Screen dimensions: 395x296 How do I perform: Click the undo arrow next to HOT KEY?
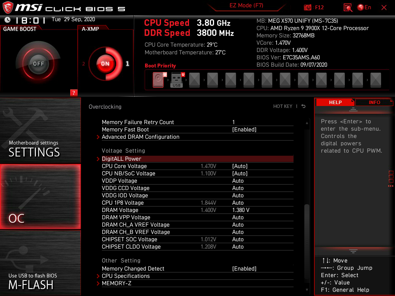point(303,106)
